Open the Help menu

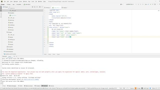point(44,1)
